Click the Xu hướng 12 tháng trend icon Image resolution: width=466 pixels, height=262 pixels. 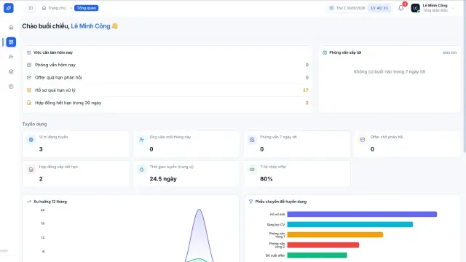click(29, 202)
